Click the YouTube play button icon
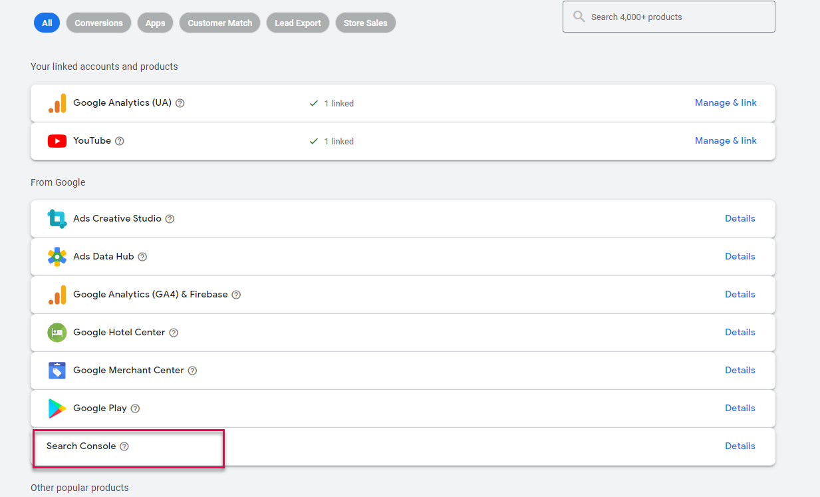 click(57, 140)
